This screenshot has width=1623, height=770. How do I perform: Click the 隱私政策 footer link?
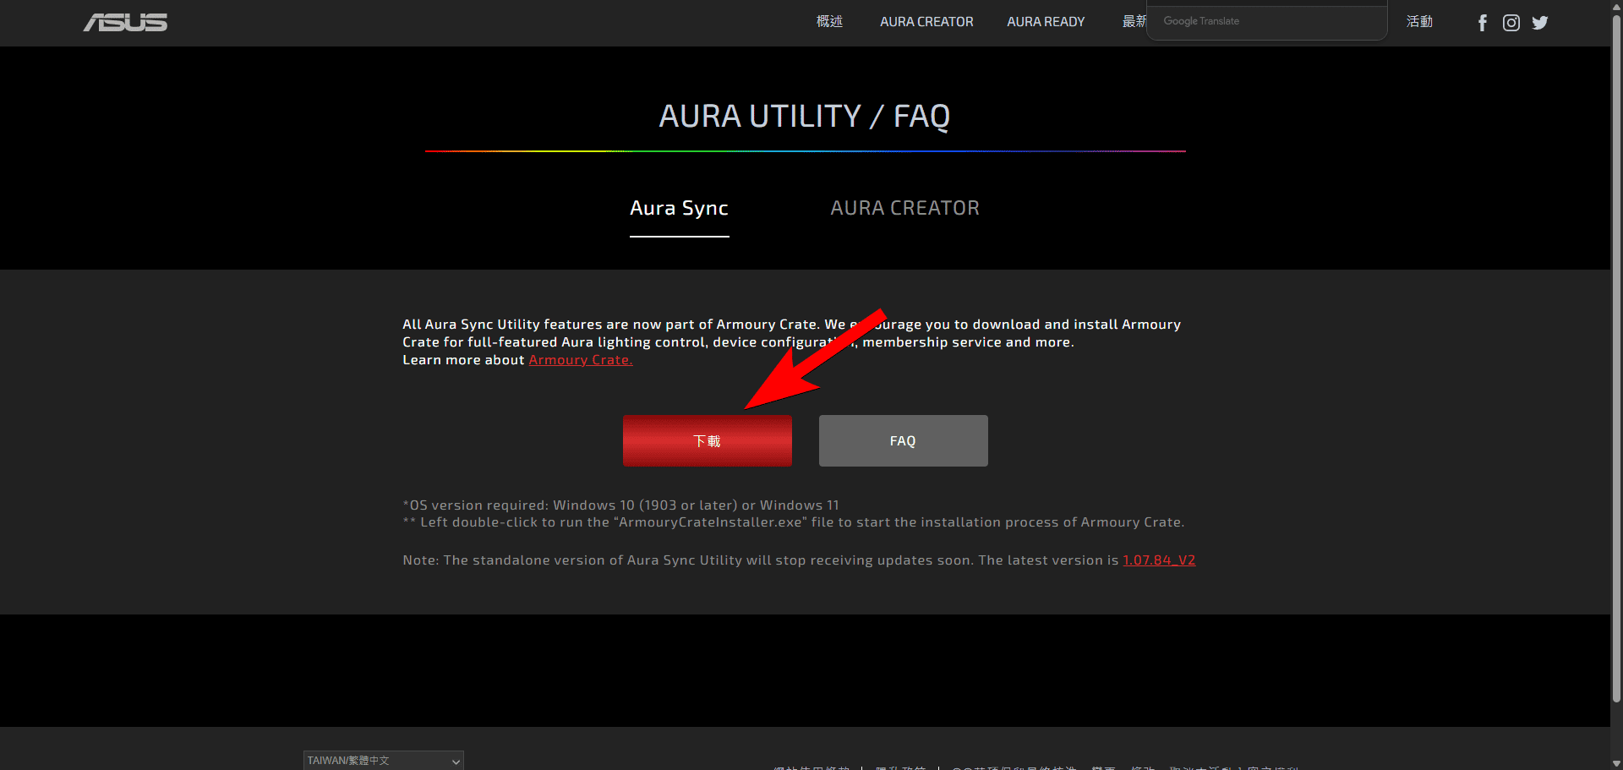click(899, 767)
